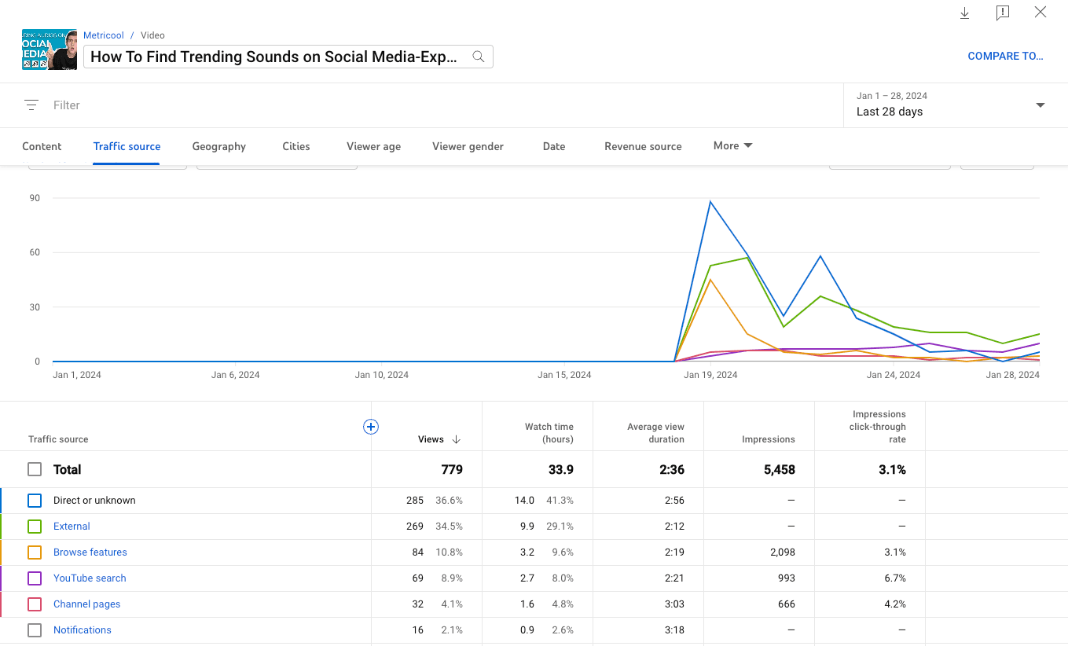Screen dimensions: 1068x646
Task: Click inside the video title search field
Action: (x=275, y=56)
